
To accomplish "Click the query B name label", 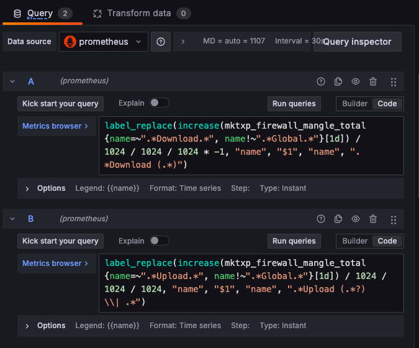I will pos(31,219).
